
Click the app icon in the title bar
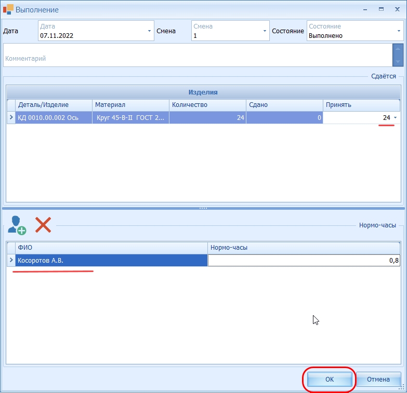tap(8, 9)
